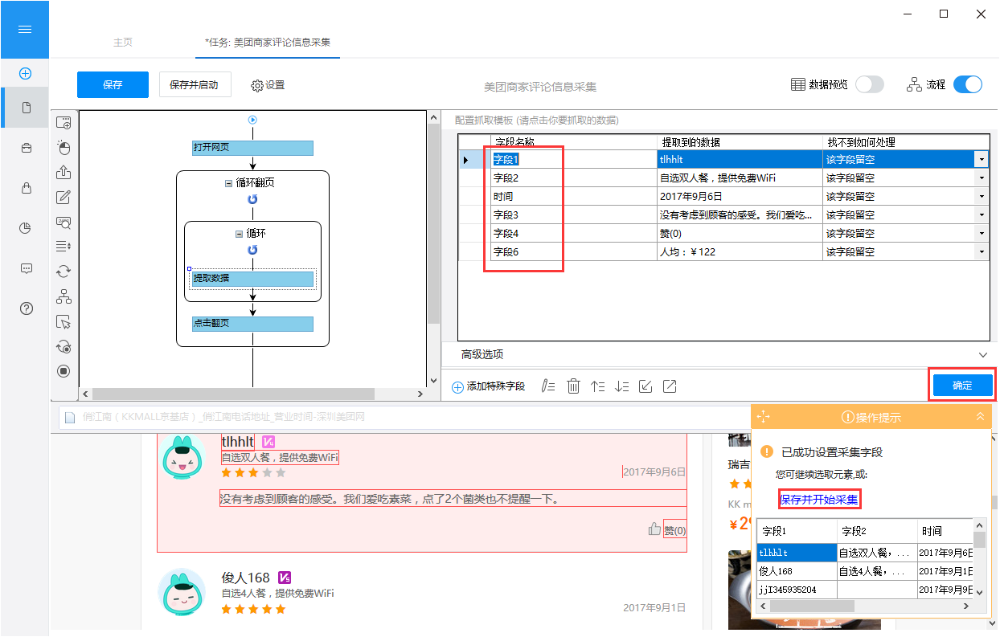This screenshot has width=1000, height=637.
Task: Click the move handle on 操作提示 panel
Action: 764,417
